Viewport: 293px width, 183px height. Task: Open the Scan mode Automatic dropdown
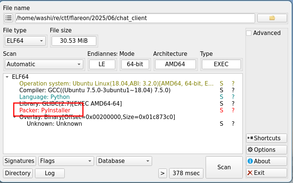[x=44, y=64]
